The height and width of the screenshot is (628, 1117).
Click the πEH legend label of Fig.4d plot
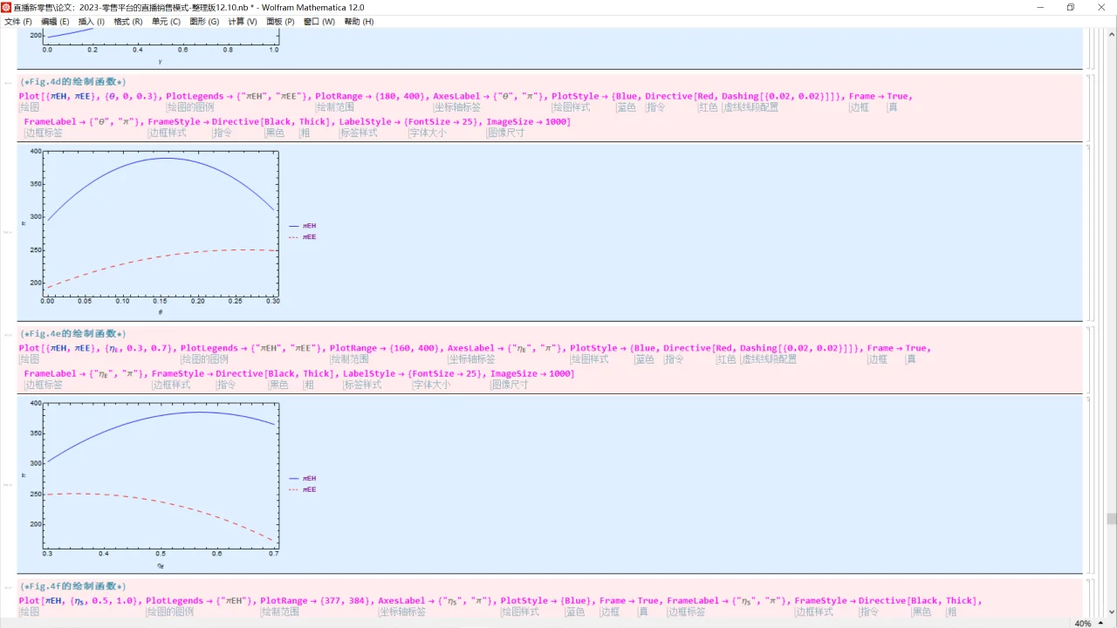[309, 226]
